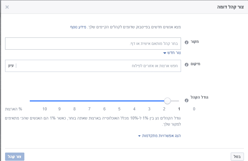Click the number 3 slider tick label
The height and width of the screenshot is (161, 248).
point(149,109)
